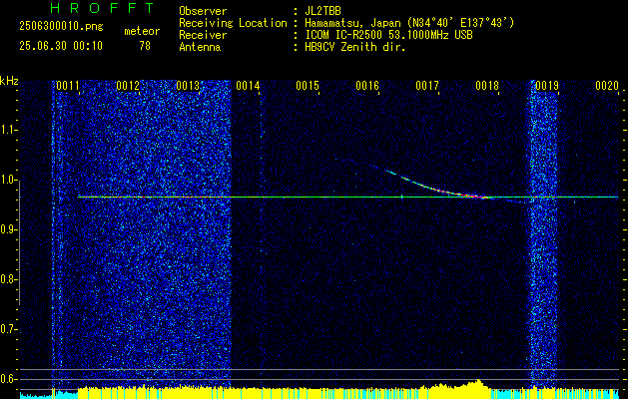Image resolution: width=628 pixels, height=399 pixels.
Task: Click the 1.0 frequency axis label
Action: pos(8,181)
